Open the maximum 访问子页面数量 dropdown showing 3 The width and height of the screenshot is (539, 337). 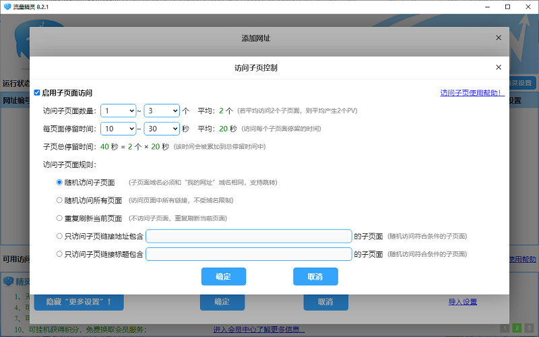[x=162, y=111]
